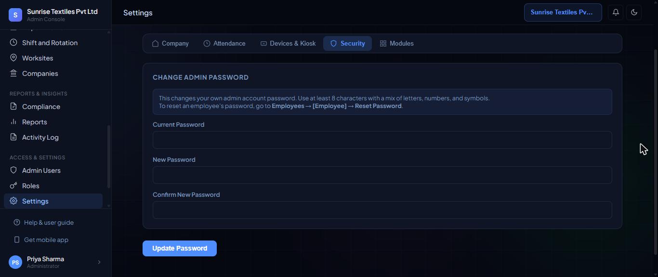Go to Reports in sidebar
The width and height of the screenshot is (658, 277).
pyautogui.click(x=53, y=122)
